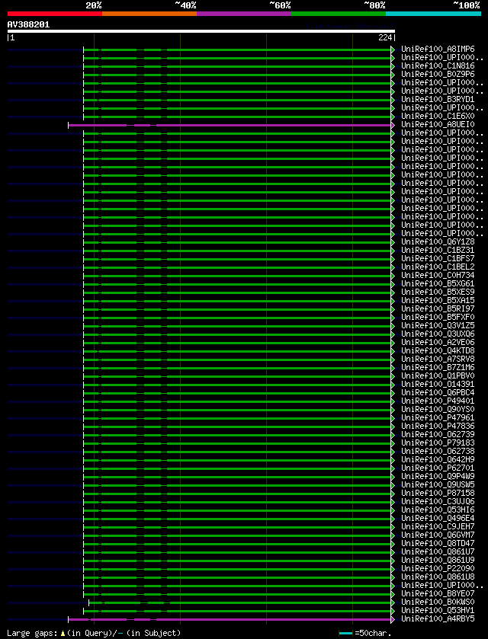Select the UniRef100_C9JEH7 label
Image resolution: width=488 pixels, height=639 pixels.
(438, 527)
